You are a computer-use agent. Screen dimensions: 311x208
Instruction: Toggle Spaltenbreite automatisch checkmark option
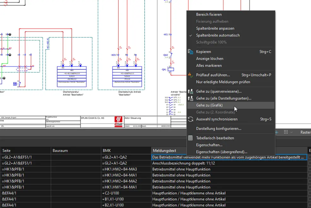(x=218, y=35)
